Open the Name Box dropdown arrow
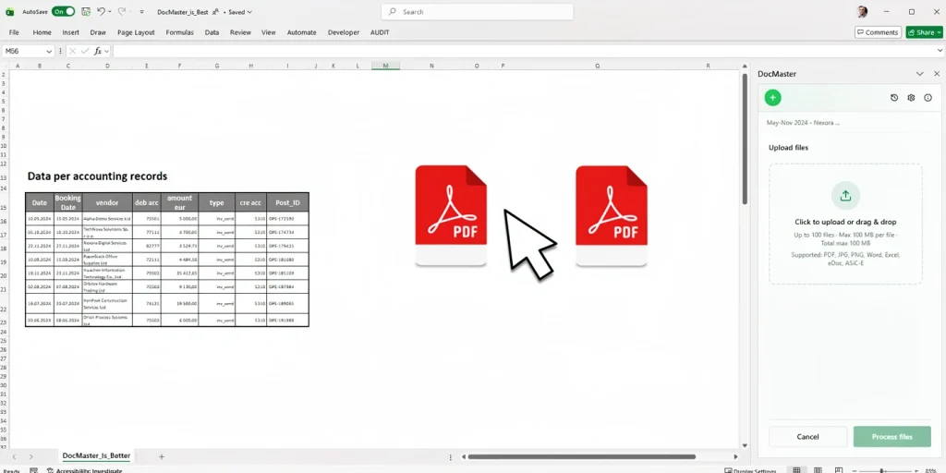 (49, 52)
